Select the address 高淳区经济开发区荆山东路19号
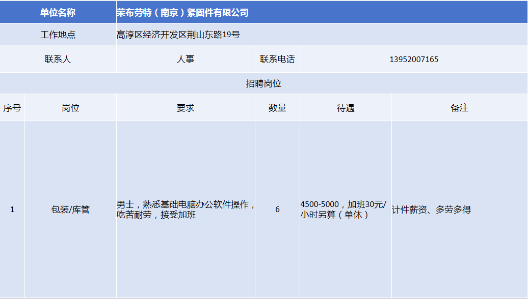 click(x=178, y=35)
